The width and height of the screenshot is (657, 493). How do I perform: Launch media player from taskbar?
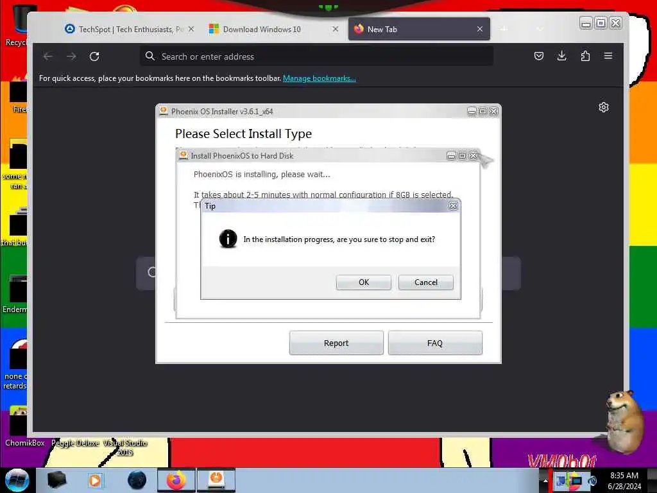(96, 480)
